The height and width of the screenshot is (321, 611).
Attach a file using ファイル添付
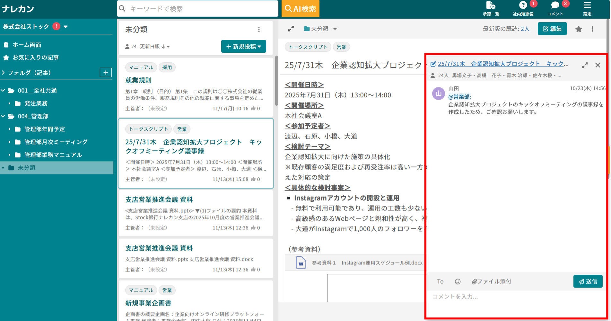point(491,281)
